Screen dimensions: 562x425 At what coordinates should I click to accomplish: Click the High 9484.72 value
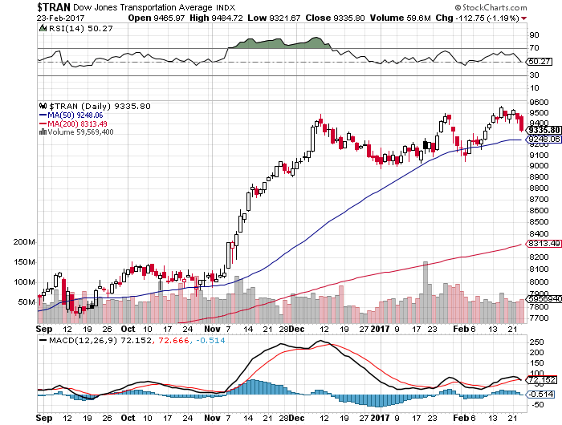tap(217, 18)
